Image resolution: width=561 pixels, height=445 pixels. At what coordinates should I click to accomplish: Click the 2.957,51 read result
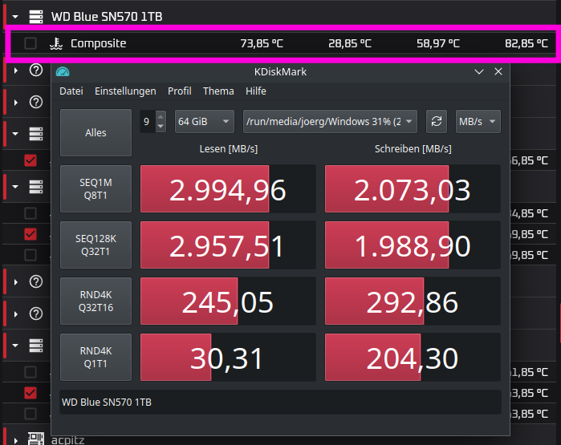point(228,245)
